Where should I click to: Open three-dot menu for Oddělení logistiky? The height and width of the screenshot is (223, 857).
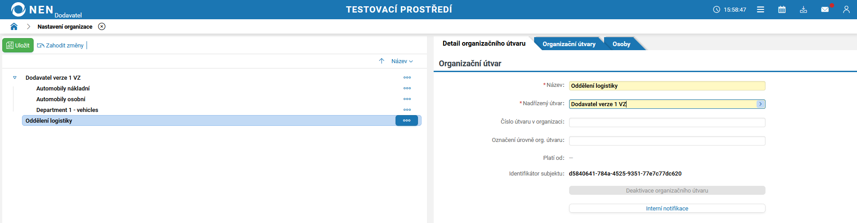407,120
